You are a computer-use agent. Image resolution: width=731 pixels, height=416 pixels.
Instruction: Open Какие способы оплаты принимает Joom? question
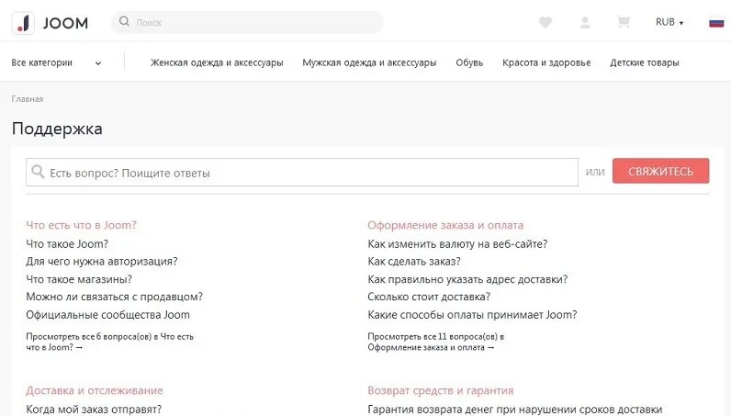tap(472, 315)
